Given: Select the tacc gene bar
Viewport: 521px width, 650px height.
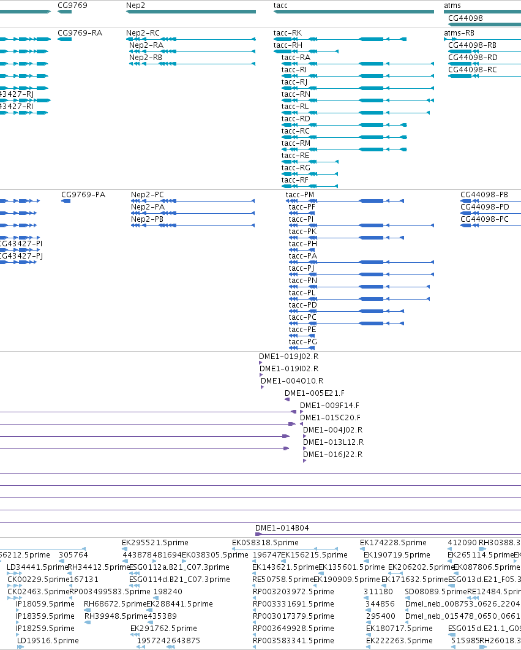Looking at the screenshot, I should [x=354, y=12].
